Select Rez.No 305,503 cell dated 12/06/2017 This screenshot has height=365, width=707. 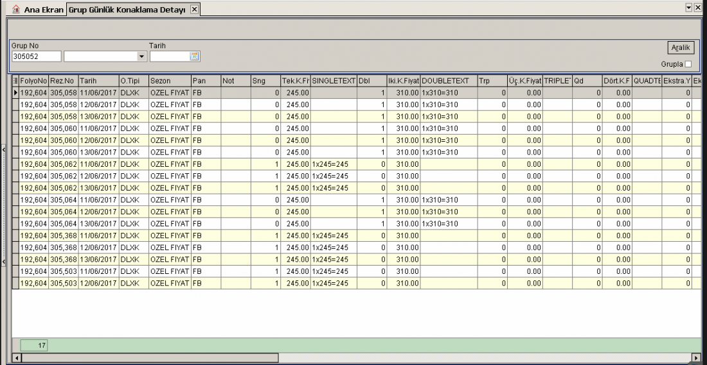point(64,283)
